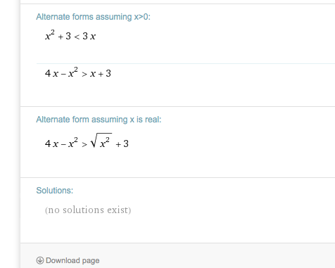Click the less-than sign in first inequality
Image resolution: width=335 pixels, height=268 pixels.
click(x=77, y=37)
